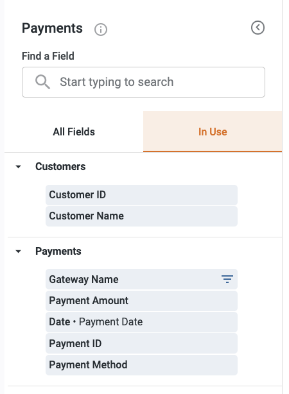Select the Gateway Name field
The image size is (289, 394).
pyautogui.click(x=141, y=279)
